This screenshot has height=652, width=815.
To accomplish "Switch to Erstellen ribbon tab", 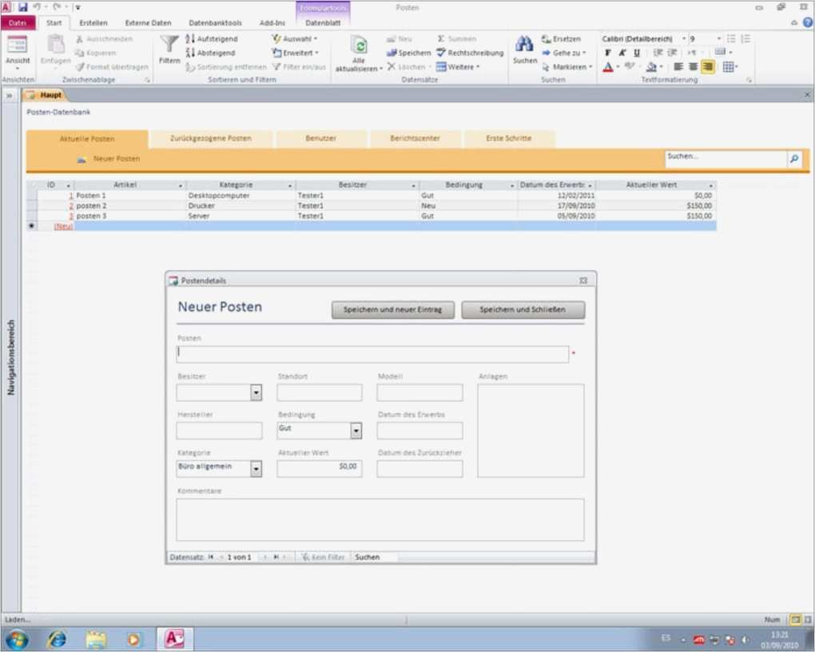I will pyautogui.click(x=93, y=23).
